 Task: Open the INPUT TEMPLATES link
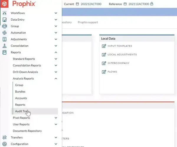pos(120,46)
